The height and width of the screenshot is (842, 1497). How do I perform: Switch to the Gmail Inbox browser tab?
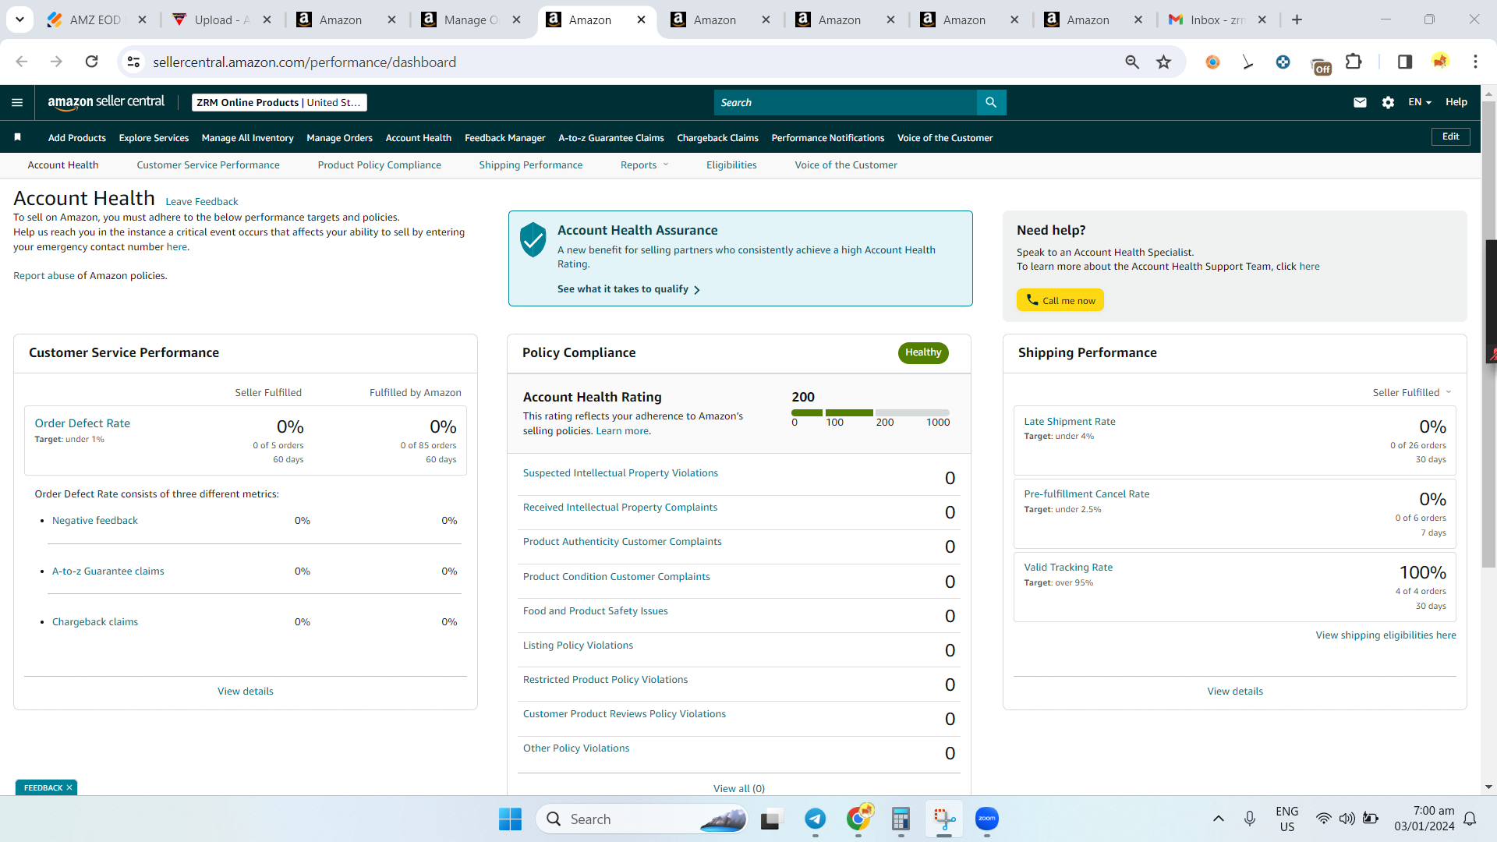click(1217, 19)
